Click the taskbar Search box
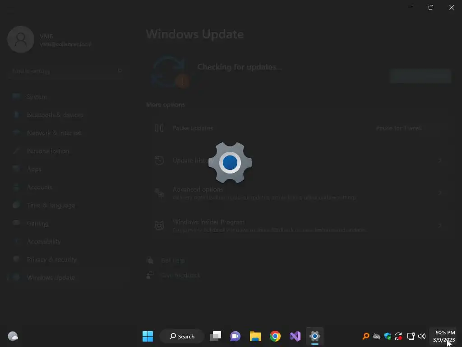 pos(182,336)
